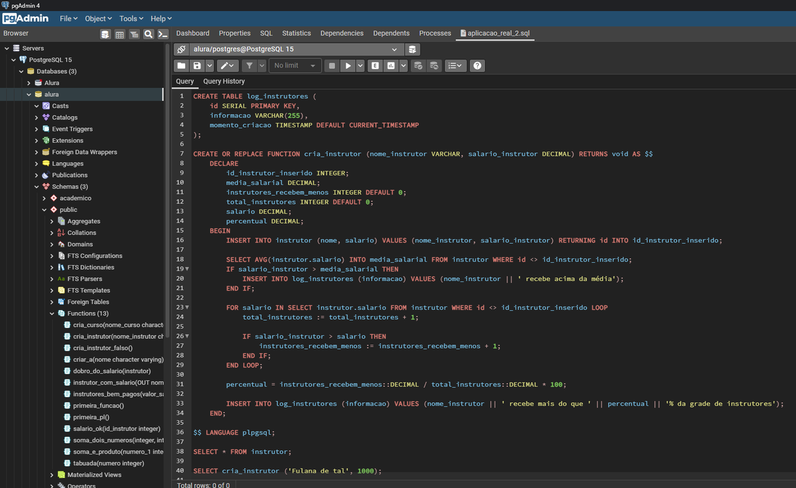Switch to the Properties tab

tap(235, 33)
